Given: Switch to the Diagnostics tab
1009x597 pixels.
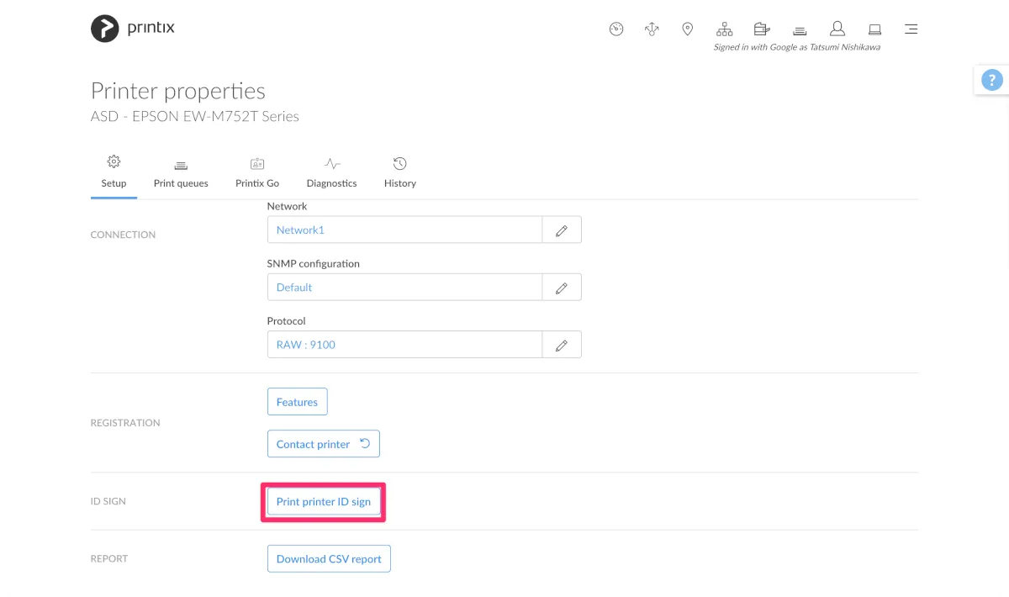Looking at the screenshot, I should 331,172.
